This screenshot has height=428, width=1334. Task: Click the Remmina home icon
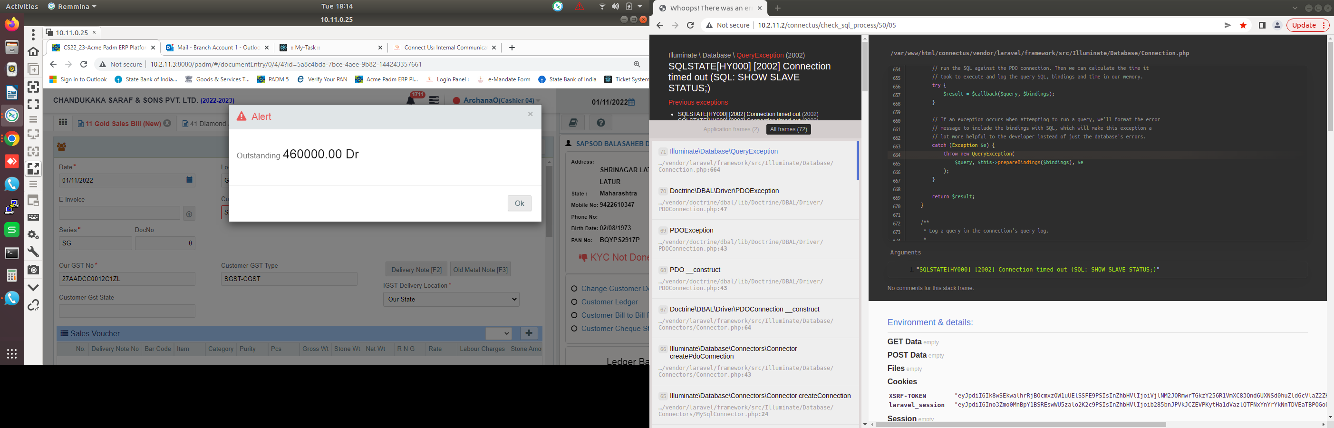click(33, 51)
